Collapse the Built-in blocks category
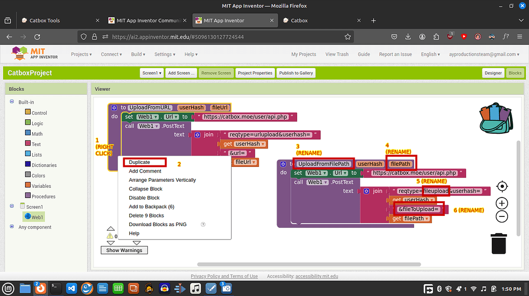The height and width of the screenshot is (296, 529). (11, 102)
